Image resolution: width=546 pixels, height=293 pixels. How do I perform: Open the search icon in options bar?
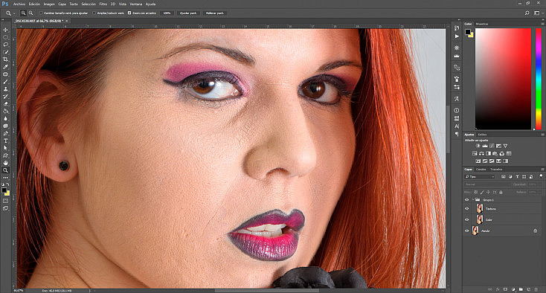click(x=527, y=13)
